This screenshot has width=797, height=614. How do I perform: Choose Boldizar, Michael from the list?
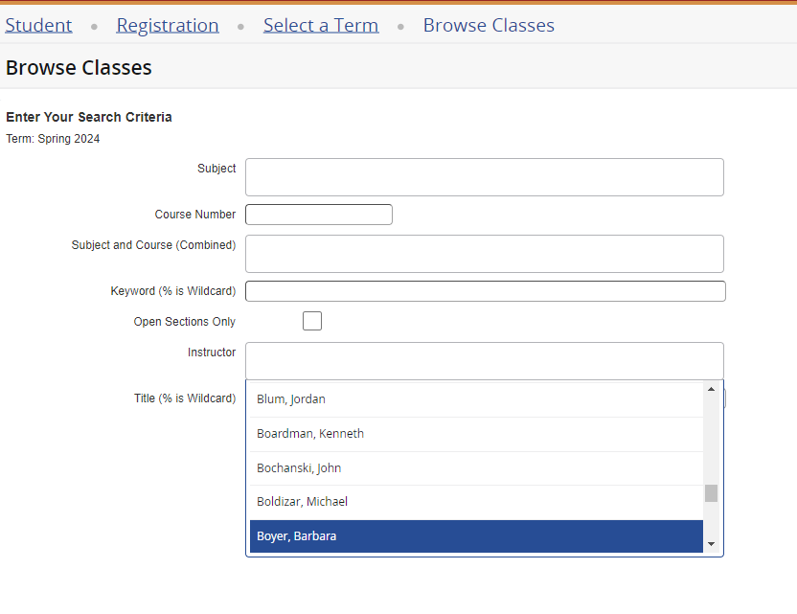tap(476, 502)
